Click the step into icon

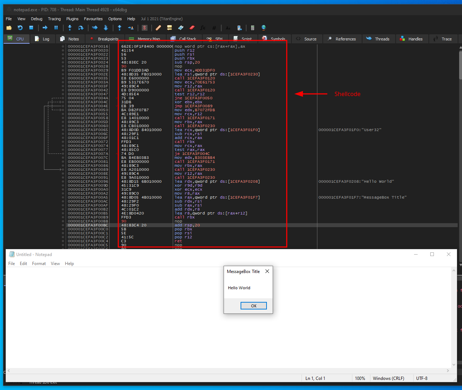pos(70,28)
